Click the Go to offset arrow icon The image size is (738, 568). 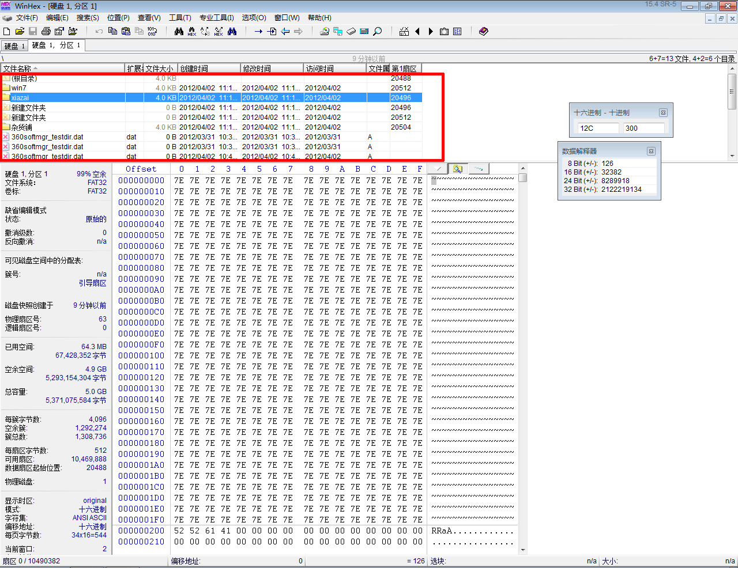coord(258,31)
